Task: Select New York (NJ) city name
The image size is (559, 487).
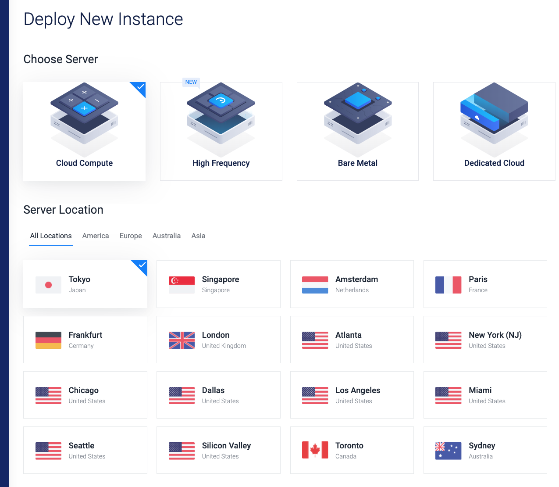Action: [x=495, y=335]
